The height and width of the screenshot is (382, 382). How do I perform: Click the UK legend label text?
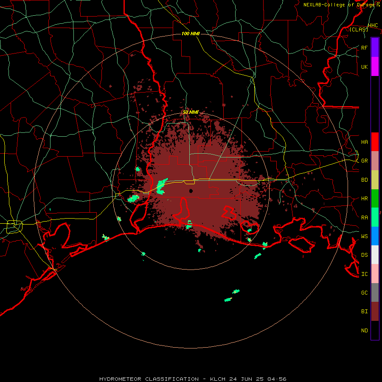click(365, 67)
